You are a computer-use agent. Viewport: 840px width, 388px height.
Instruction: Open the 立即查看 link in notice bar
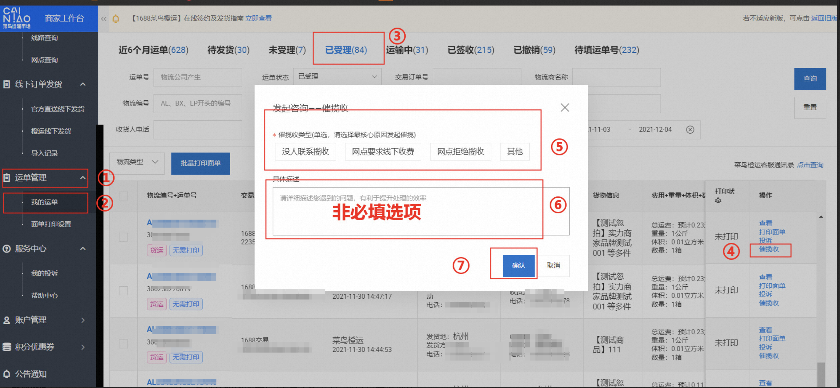tap(259, 19)
